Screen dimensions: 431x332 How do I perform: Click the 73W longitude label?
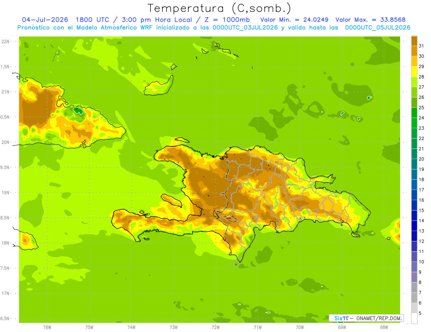tap(173, 327)
